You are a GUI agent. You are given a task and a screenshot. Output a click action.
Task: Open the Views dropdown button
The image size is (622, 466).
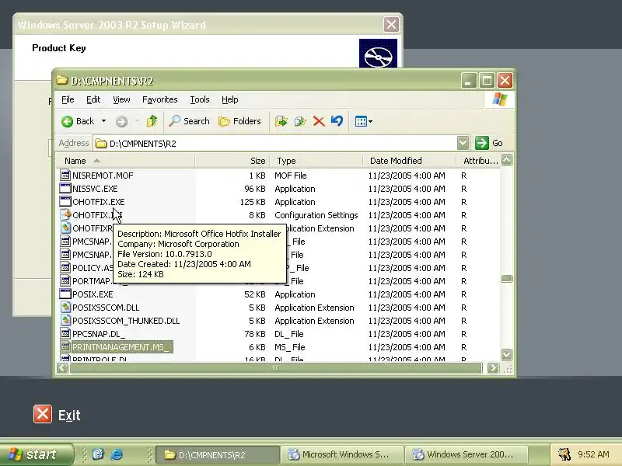363,121
